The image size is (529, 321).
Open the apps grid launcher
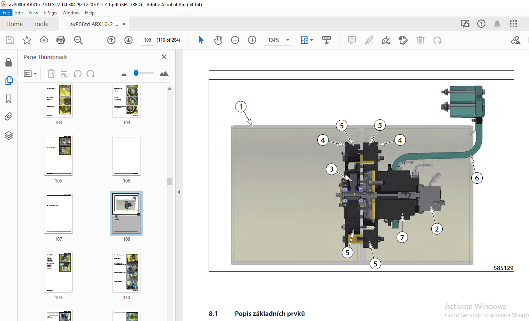(513, 24)
